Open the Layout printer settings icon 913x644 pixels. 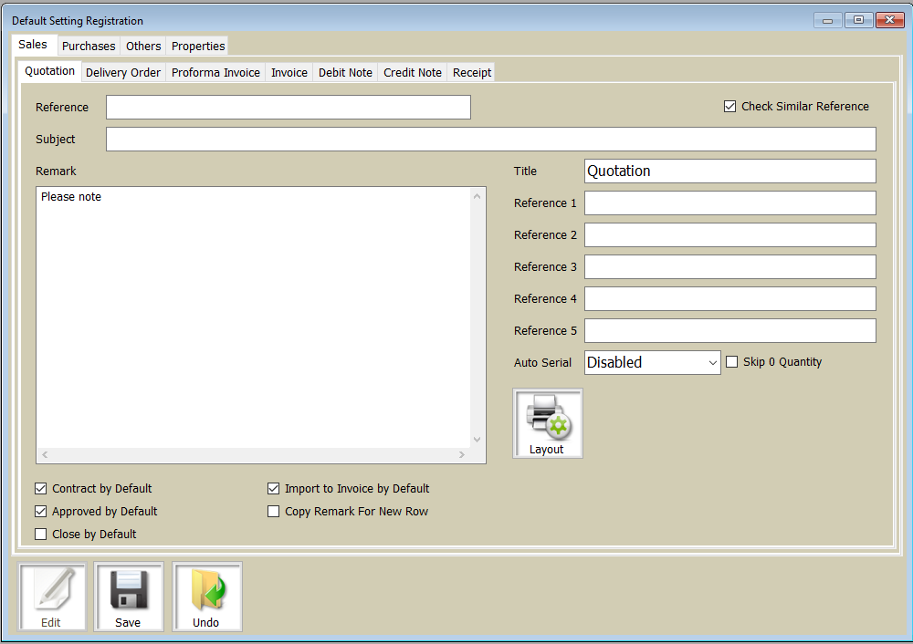547,423
